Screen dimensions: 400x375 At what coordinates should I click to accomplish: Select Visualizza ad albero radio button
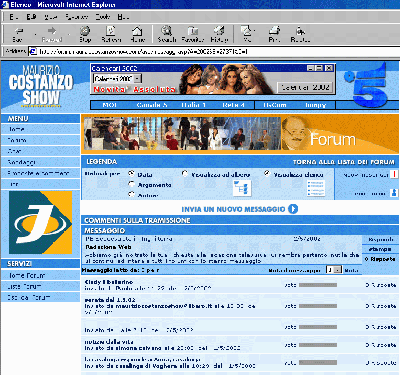tap(185, 173)
